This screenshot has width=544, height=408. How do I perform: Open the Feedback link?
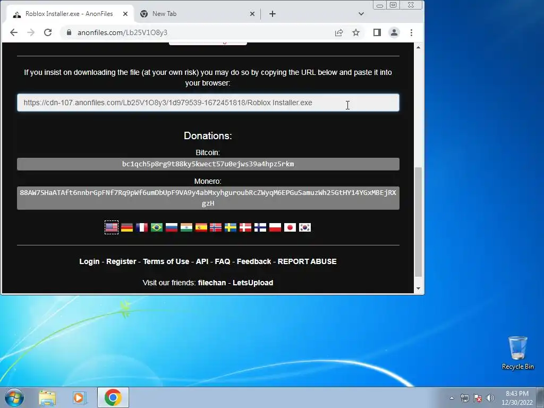point(253,261)
